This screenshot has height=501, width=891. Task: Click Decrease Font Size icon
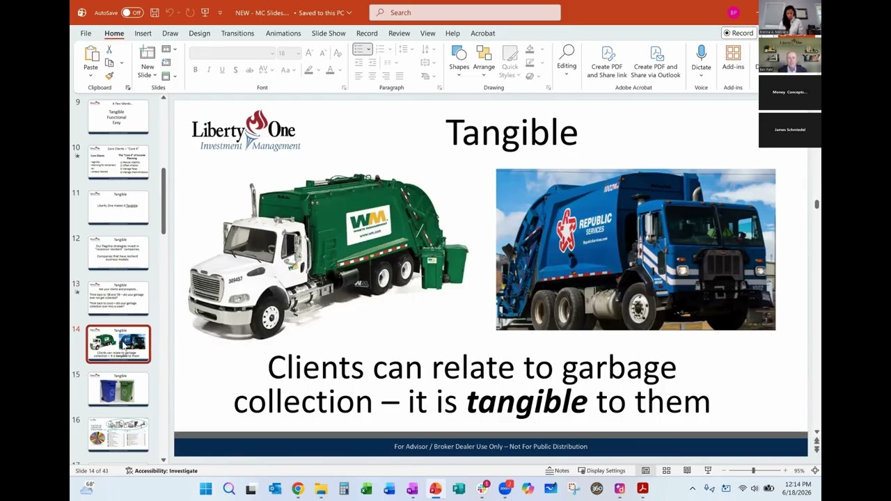pyautogui.click(x=324, y=53)
